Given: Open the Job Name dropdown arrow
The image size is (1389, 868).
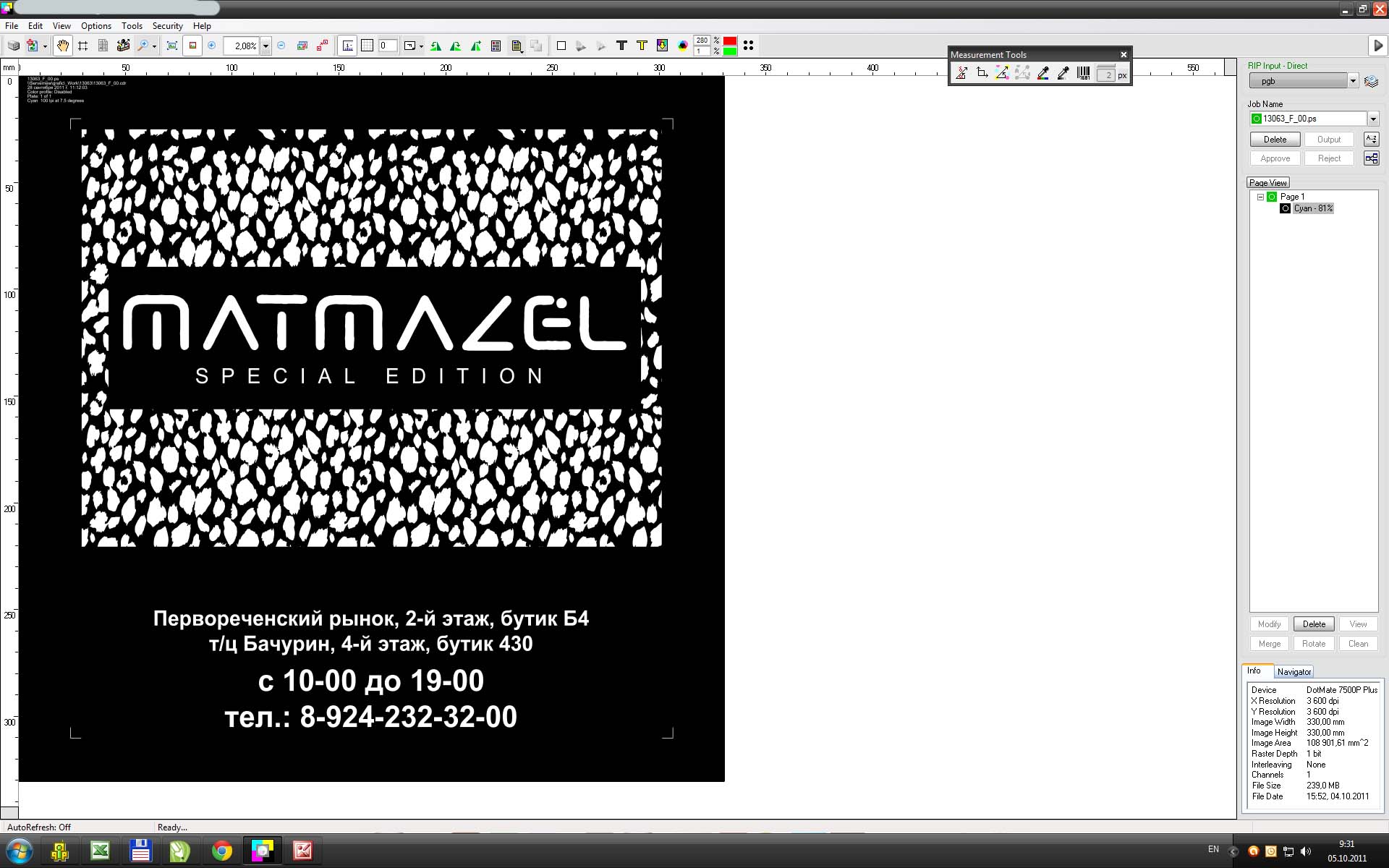Looking at the screenshot, I should pyautogui.click(x=1372, y=119).
